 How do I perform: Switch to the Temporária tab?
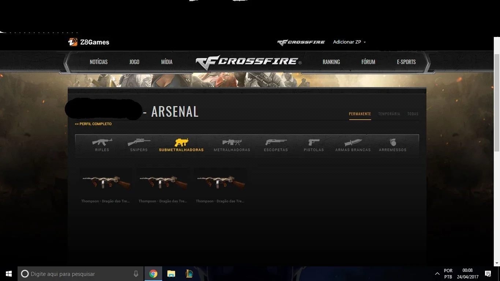point(389,114)
